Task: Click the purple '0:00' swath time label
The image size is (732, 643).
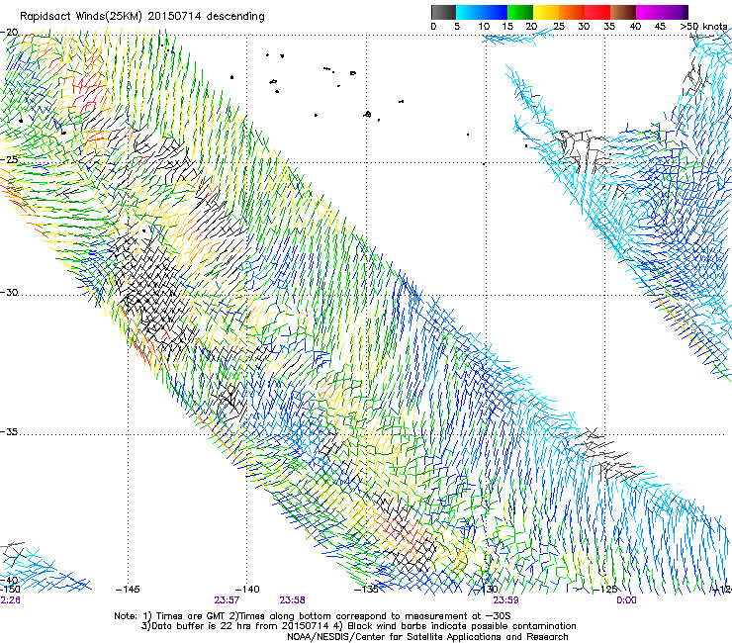Action: pos(626,600)
